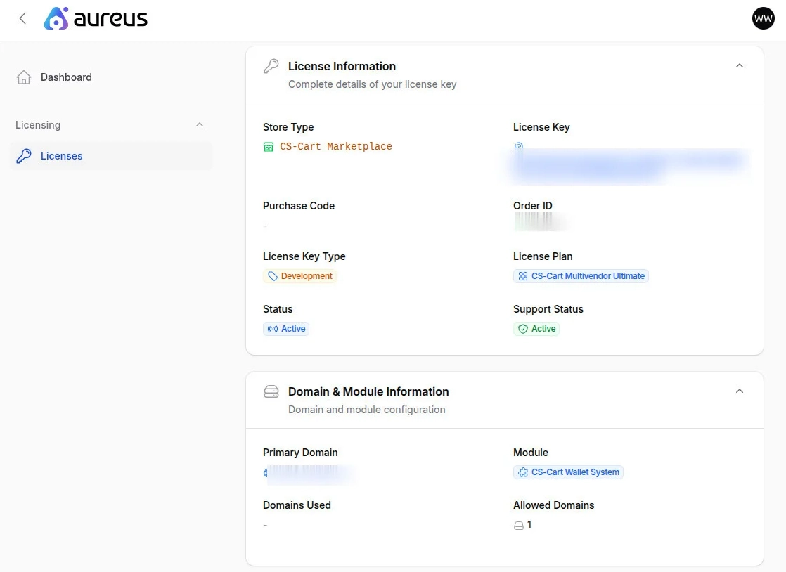Click the Dashboard home icon

[x=23, y=77]
